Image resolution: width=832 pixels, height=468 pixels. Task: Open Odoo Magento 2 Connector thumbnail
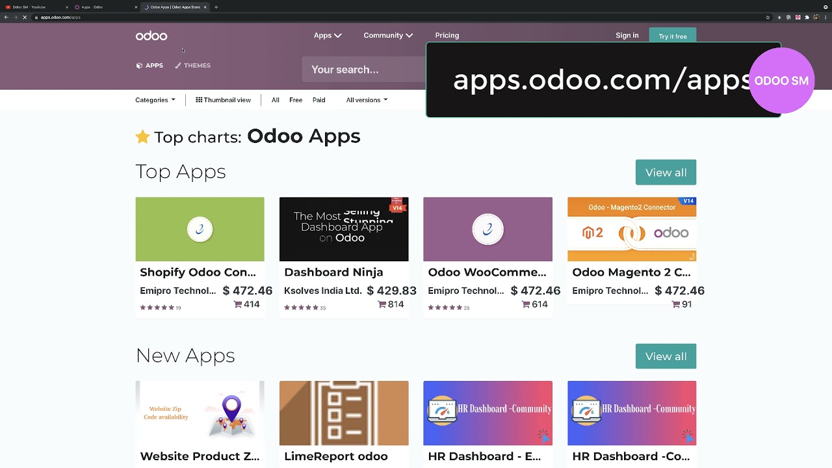pyautogui.click(x=632, y=229)
